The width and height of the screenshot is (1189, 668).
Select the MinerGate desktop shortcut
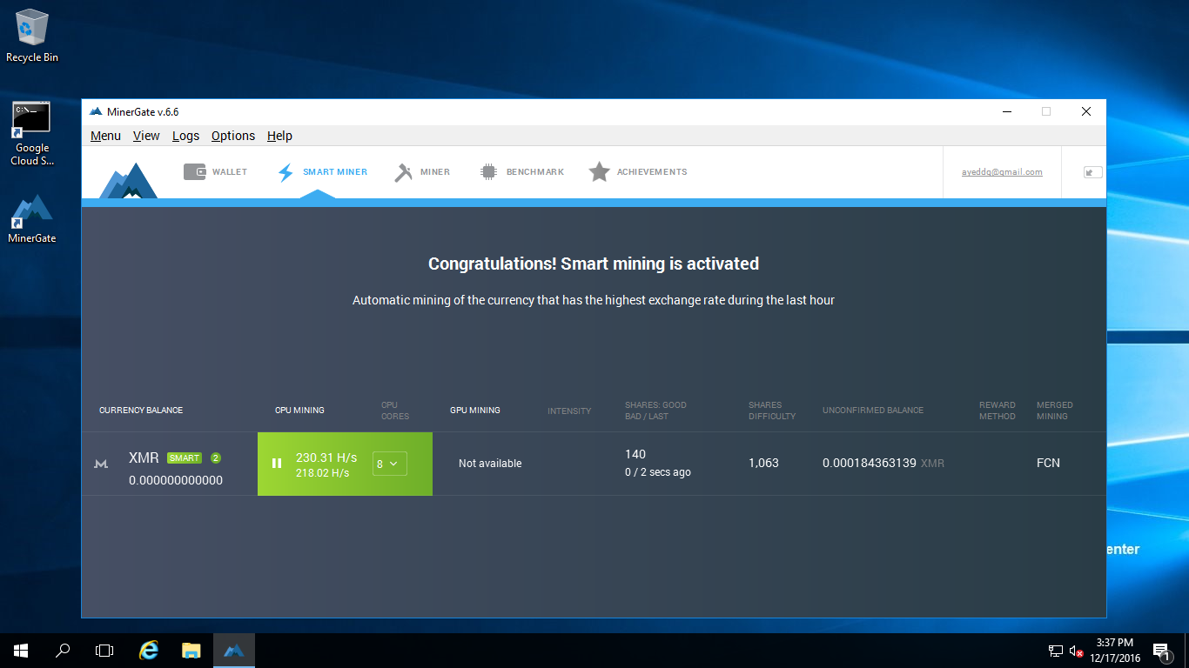click(x=32, y=218)
